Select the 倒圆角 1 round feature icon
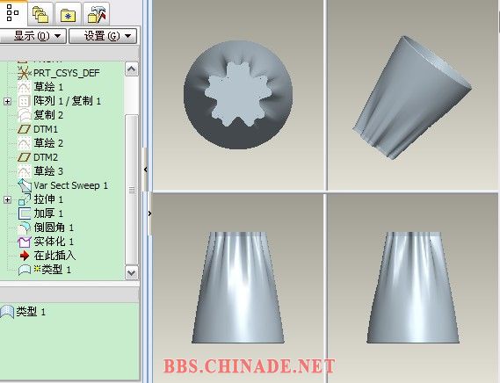The height and width of the screenshot is (383, 500). (25, 228)
